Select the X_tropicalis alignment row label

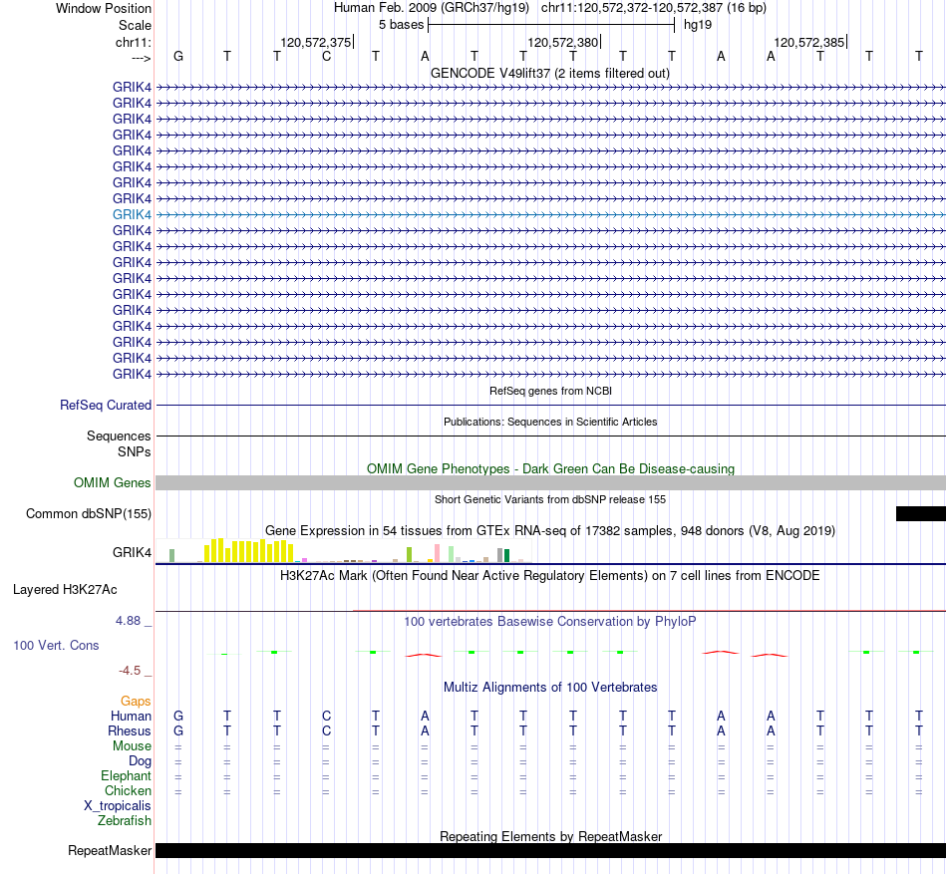point(118,806)
